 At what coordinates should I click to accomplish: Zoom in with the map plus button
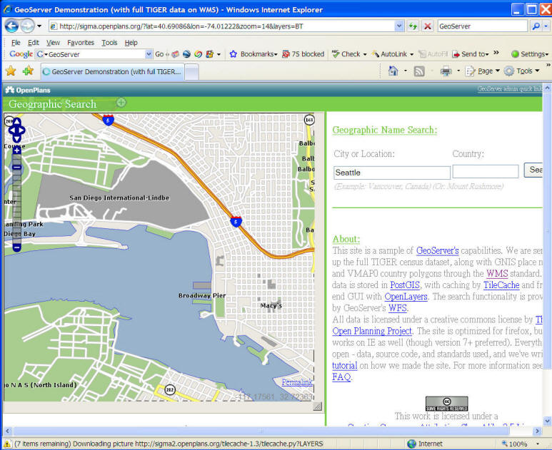pos(16,150)
